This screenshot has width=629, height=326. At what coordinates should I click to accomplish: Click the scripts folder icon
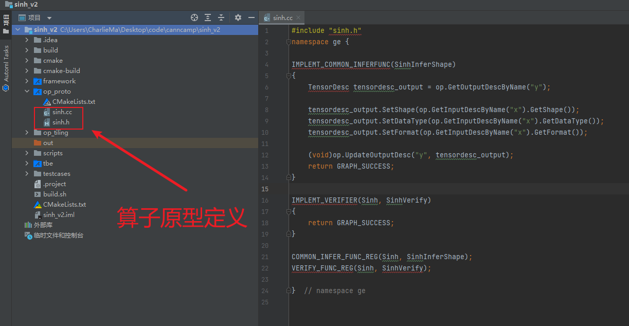[x=38, y=153]
